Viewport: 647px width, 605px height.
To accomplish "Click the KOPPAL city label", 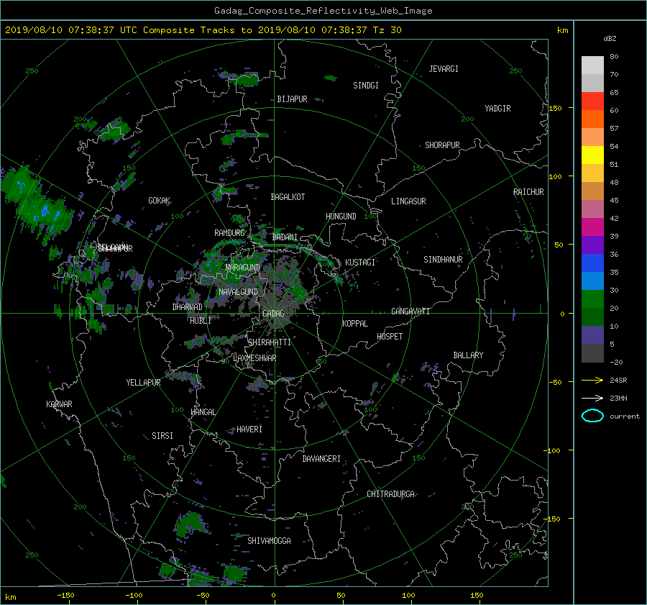I will (x=355, y=323).
